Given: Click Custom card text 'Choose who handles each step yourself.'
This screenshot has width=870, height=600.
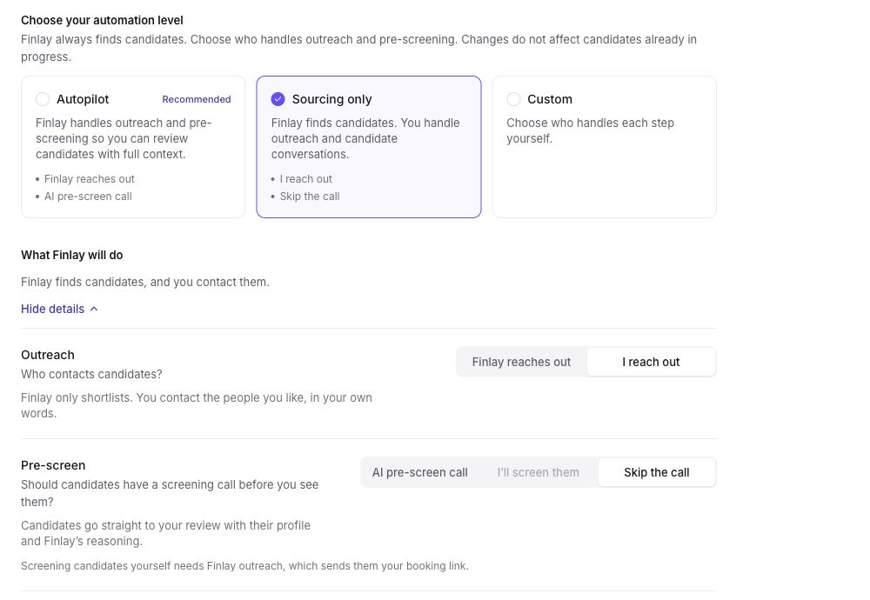Looking at the screenshot, I should point(590,130).
